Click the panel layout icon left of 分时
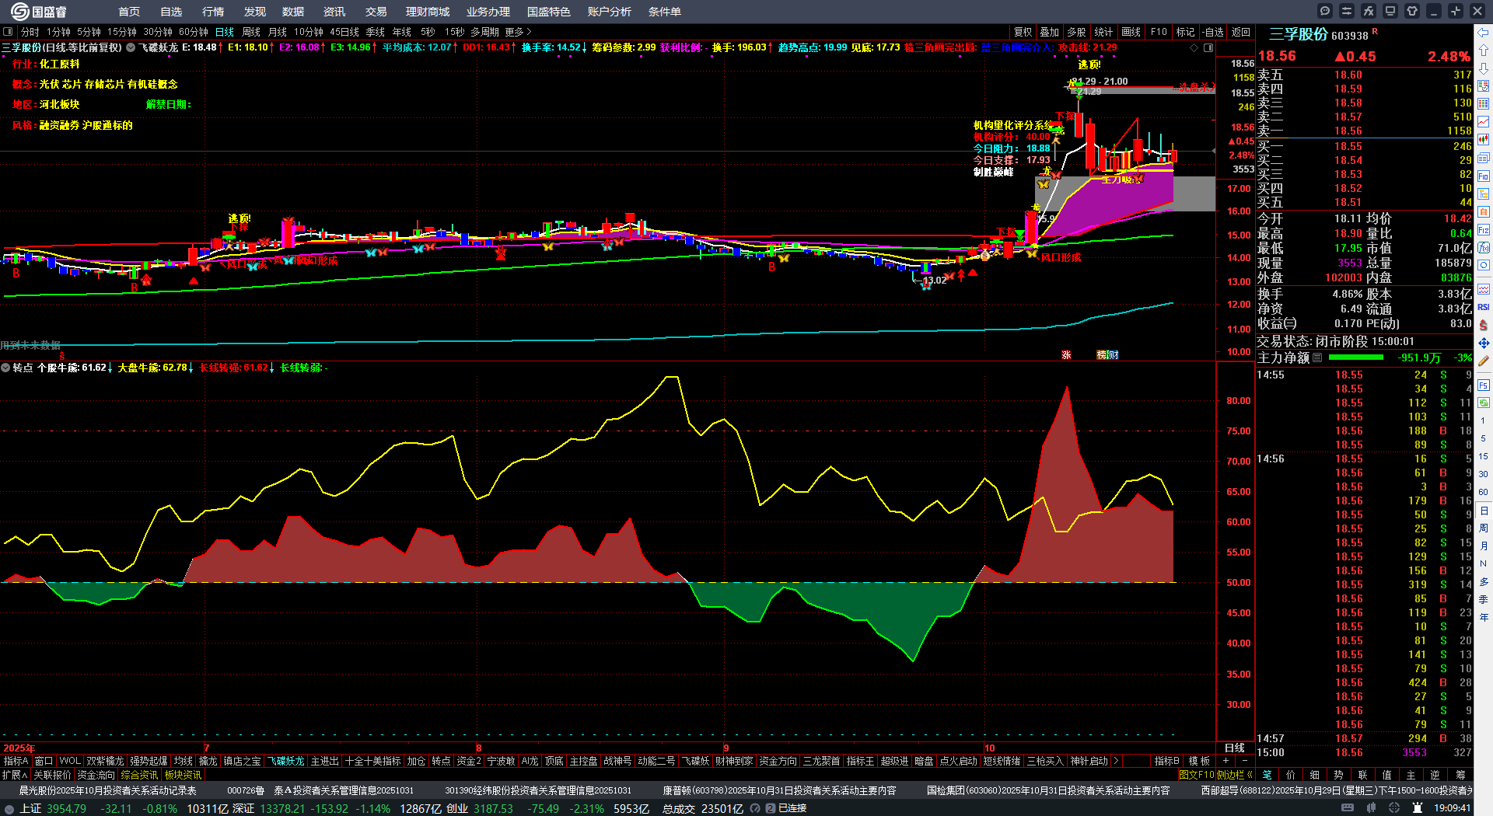The height and width of the screenshot is (816, 1493). click(9, 32)
